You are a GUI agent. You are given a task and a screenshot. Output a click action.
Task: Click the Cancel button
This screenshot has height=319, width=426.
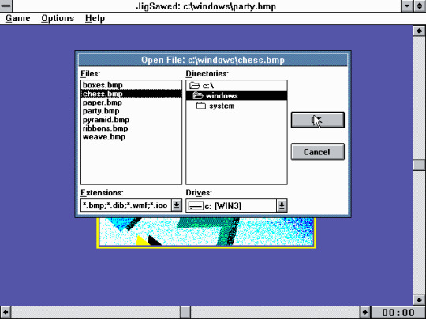[318, 152]
